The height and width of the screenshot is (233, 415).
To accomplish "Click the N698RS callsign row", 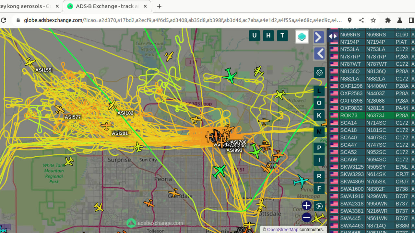I will click(x=372, y=35).
